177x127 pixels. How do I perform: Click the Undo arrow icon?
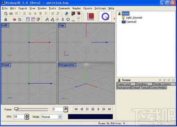pos(52,13)
